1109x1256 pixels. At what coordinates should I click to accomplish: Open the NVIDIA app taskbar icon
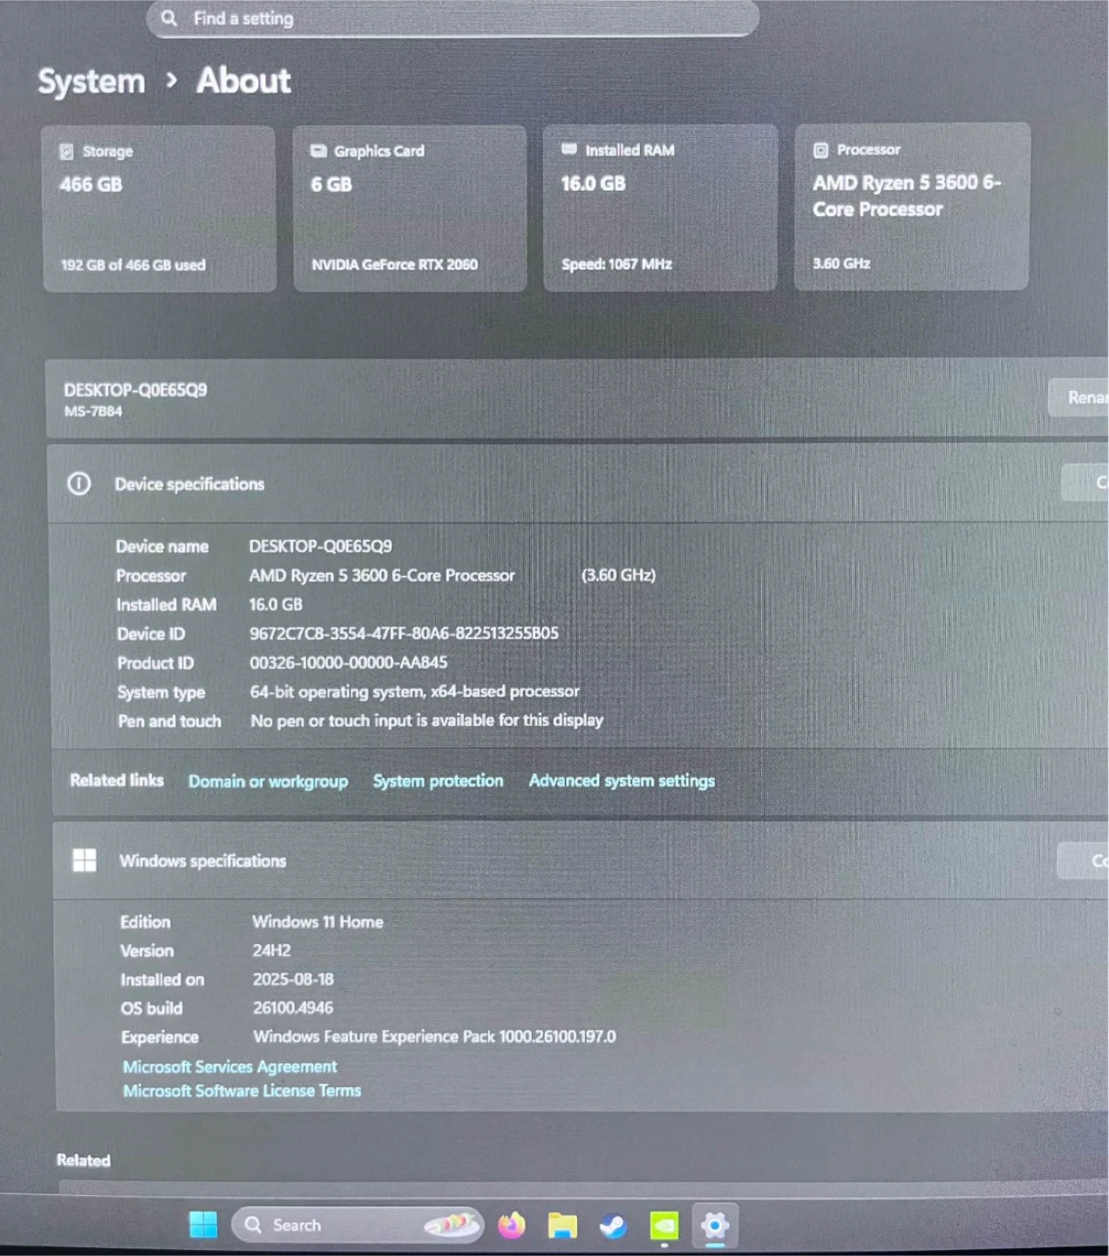[x=664, y=1225]
